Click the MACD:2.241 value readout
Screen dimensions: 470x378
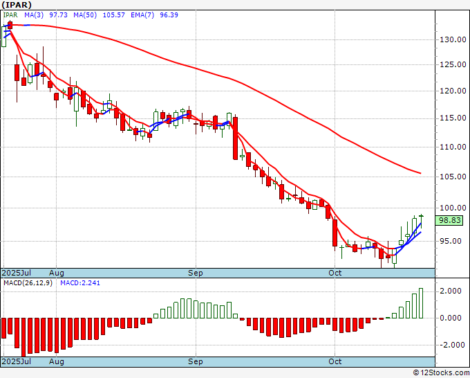pos(80,283)
